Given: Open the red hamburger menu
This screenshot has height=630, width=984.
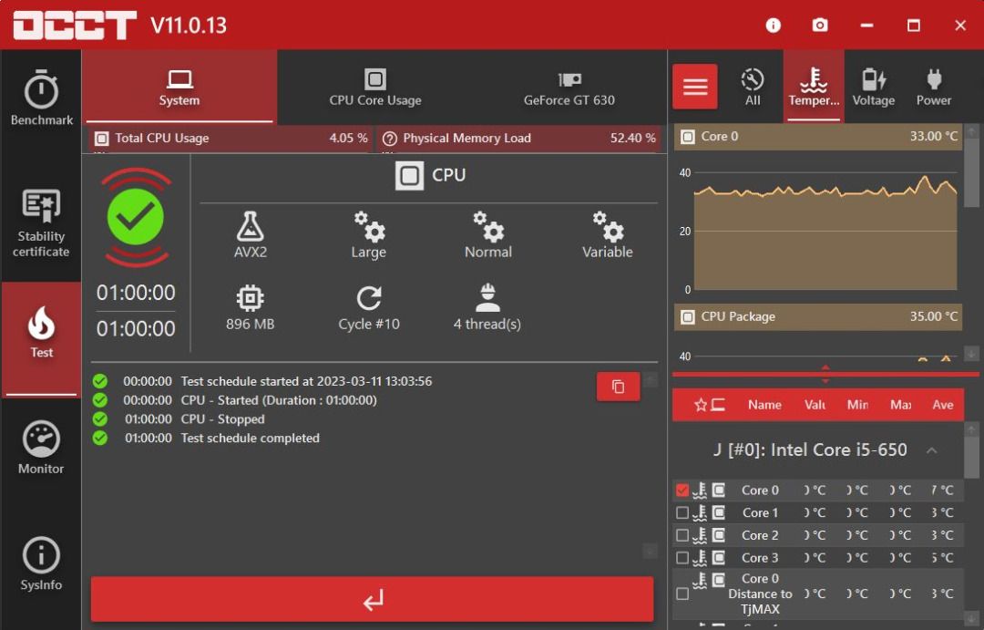Looking at the screenshot, I should coord(694,87).
